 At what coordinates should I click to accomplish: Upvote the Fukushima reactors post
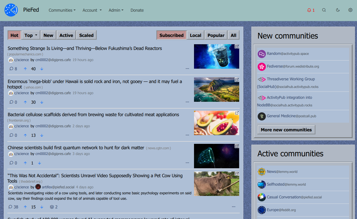point(25,69)
